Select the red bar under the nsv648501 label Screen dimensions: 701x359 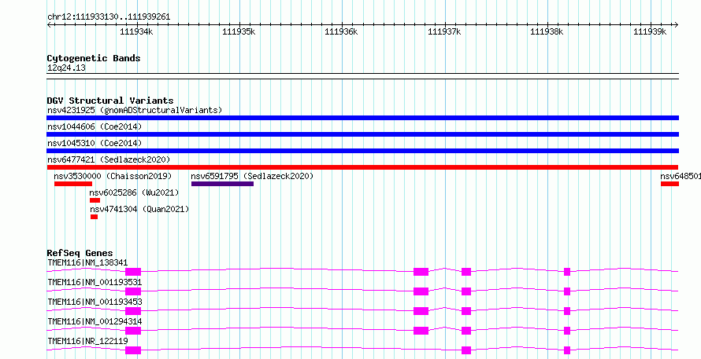tap(669, 184)
